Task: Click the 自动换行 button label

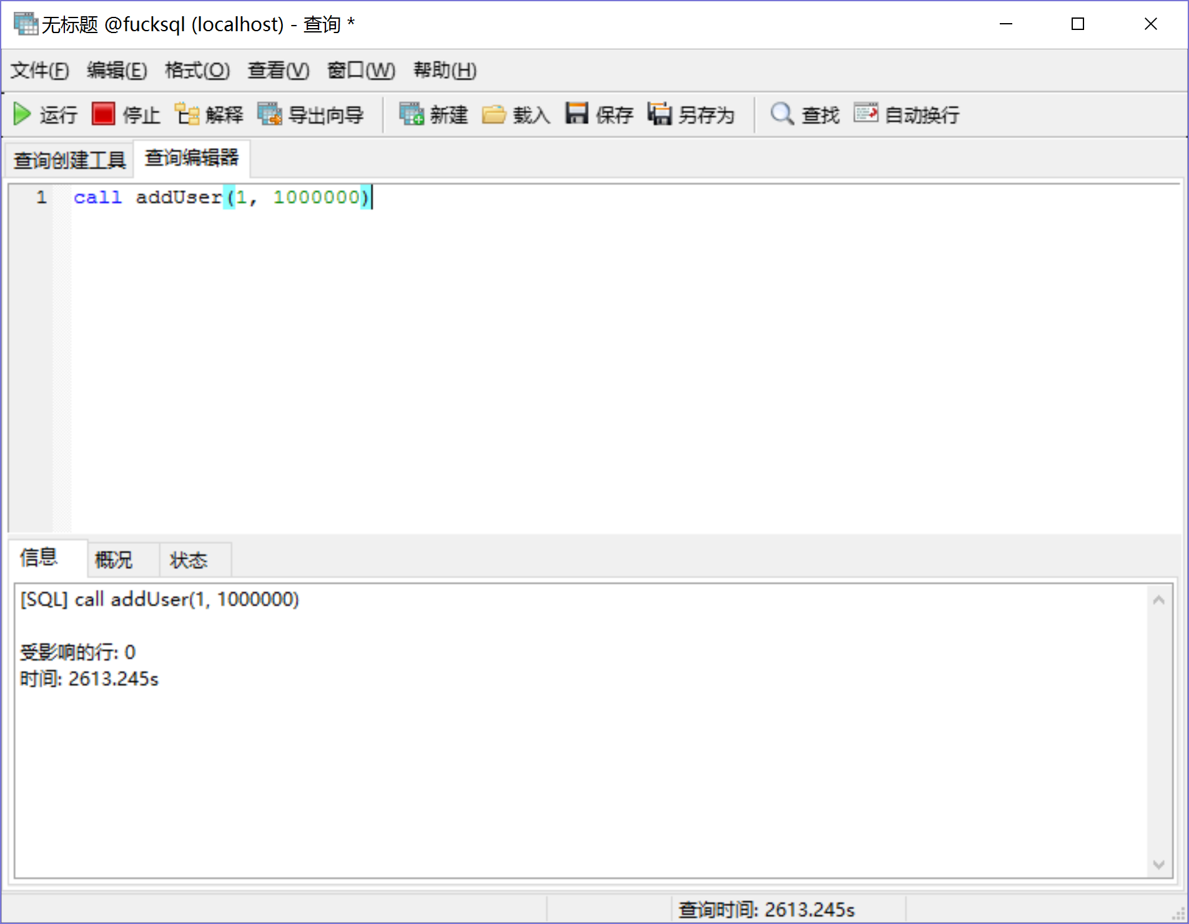Action: point(922,115)
